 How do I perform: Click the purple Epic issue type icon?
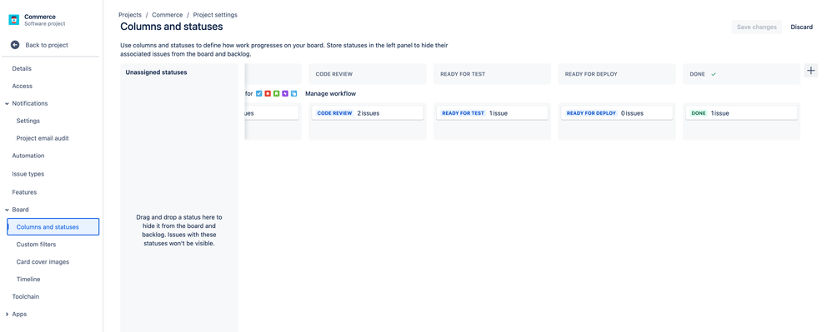[x=285, y=94]
